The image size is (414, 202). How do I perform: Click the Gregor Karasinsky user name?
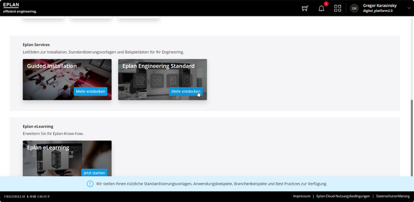pyautogui.click(x=380, y=6)
